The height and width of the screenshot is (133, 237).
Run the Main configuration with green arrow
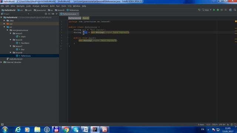[214, 10]
